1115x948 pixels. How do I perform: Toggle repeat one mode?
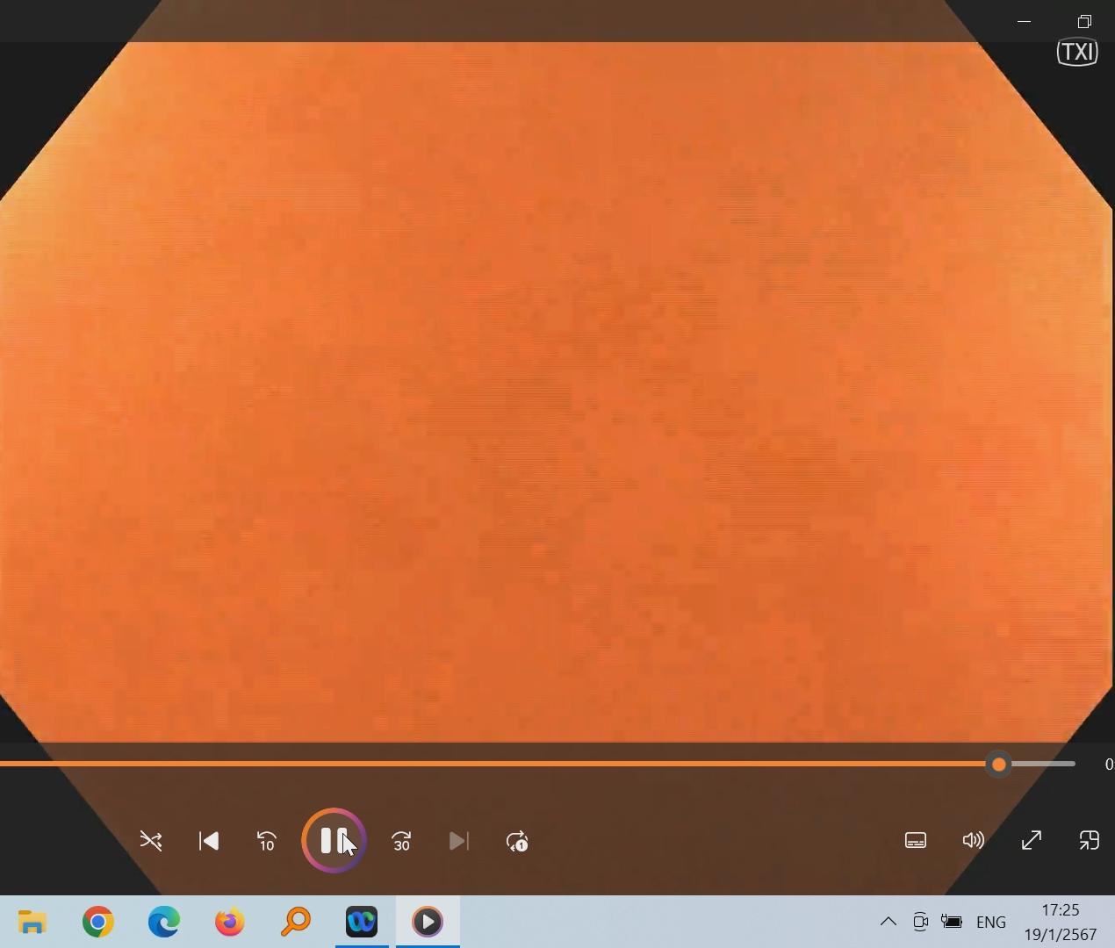coord(517,841)
